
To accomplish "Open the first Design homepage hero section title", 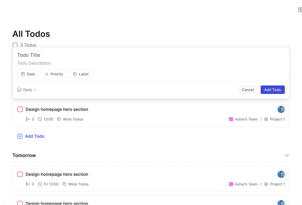I will point(57,110).
